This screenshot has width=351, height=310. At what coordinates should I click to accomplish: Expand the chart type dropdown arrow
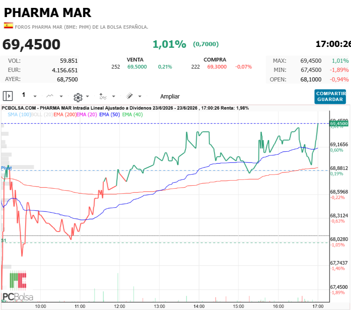[61, 97]
